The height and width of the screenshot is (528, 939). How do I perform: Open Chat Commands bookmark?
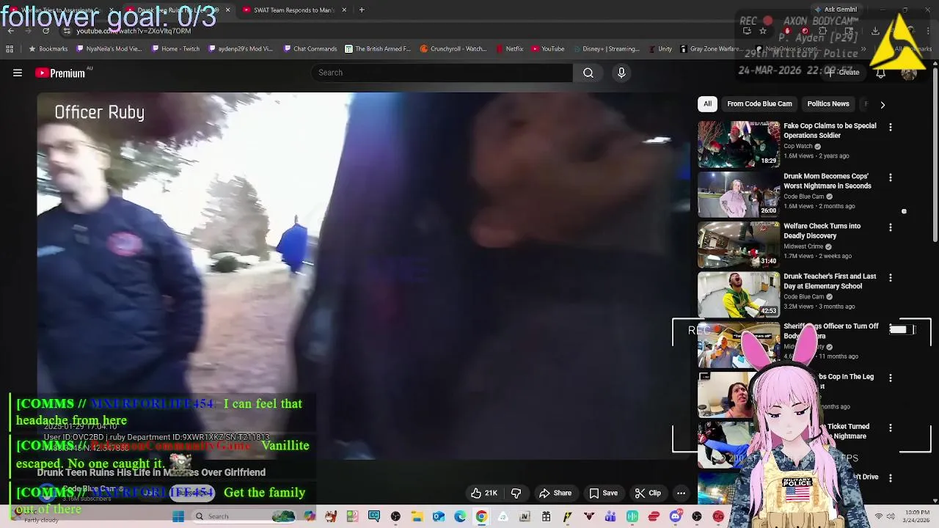(310, 49)
